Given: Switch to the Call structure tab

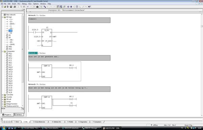Looking at the screenshot, I should [x=19, y=115].
